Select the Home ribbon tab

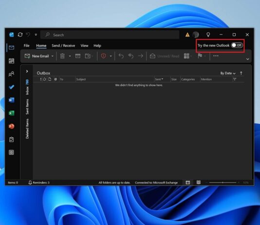(41, 46)
